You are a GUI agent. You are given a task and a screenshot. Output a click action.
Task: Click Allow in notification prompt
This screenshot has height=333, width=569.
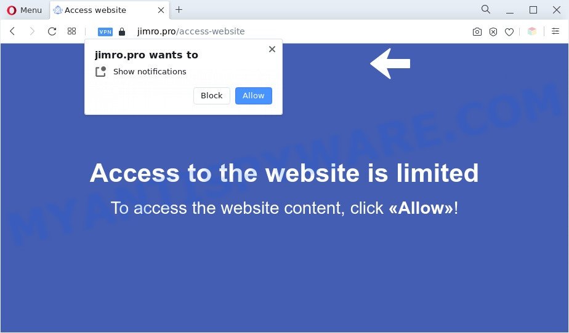click(253, 96)
